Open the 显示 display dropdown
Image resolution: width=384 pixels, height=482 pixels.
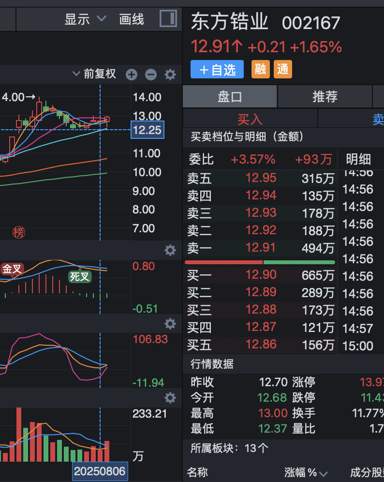pyautogui.click(x=86, y=19)
